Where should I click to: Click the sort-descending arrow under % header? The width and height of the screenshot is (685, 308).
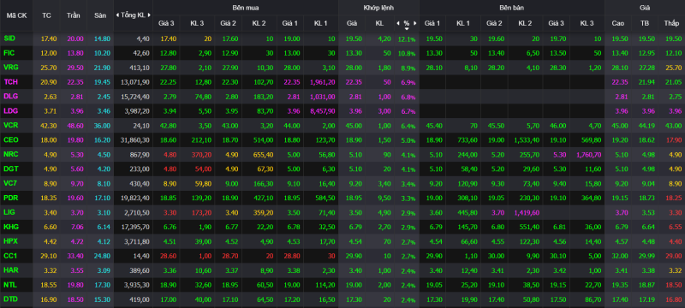coord(406,29)
